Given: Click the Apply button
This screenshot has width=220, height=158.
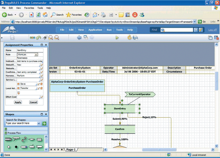Looking at the screenshot, I should click(x=18, y=102).
